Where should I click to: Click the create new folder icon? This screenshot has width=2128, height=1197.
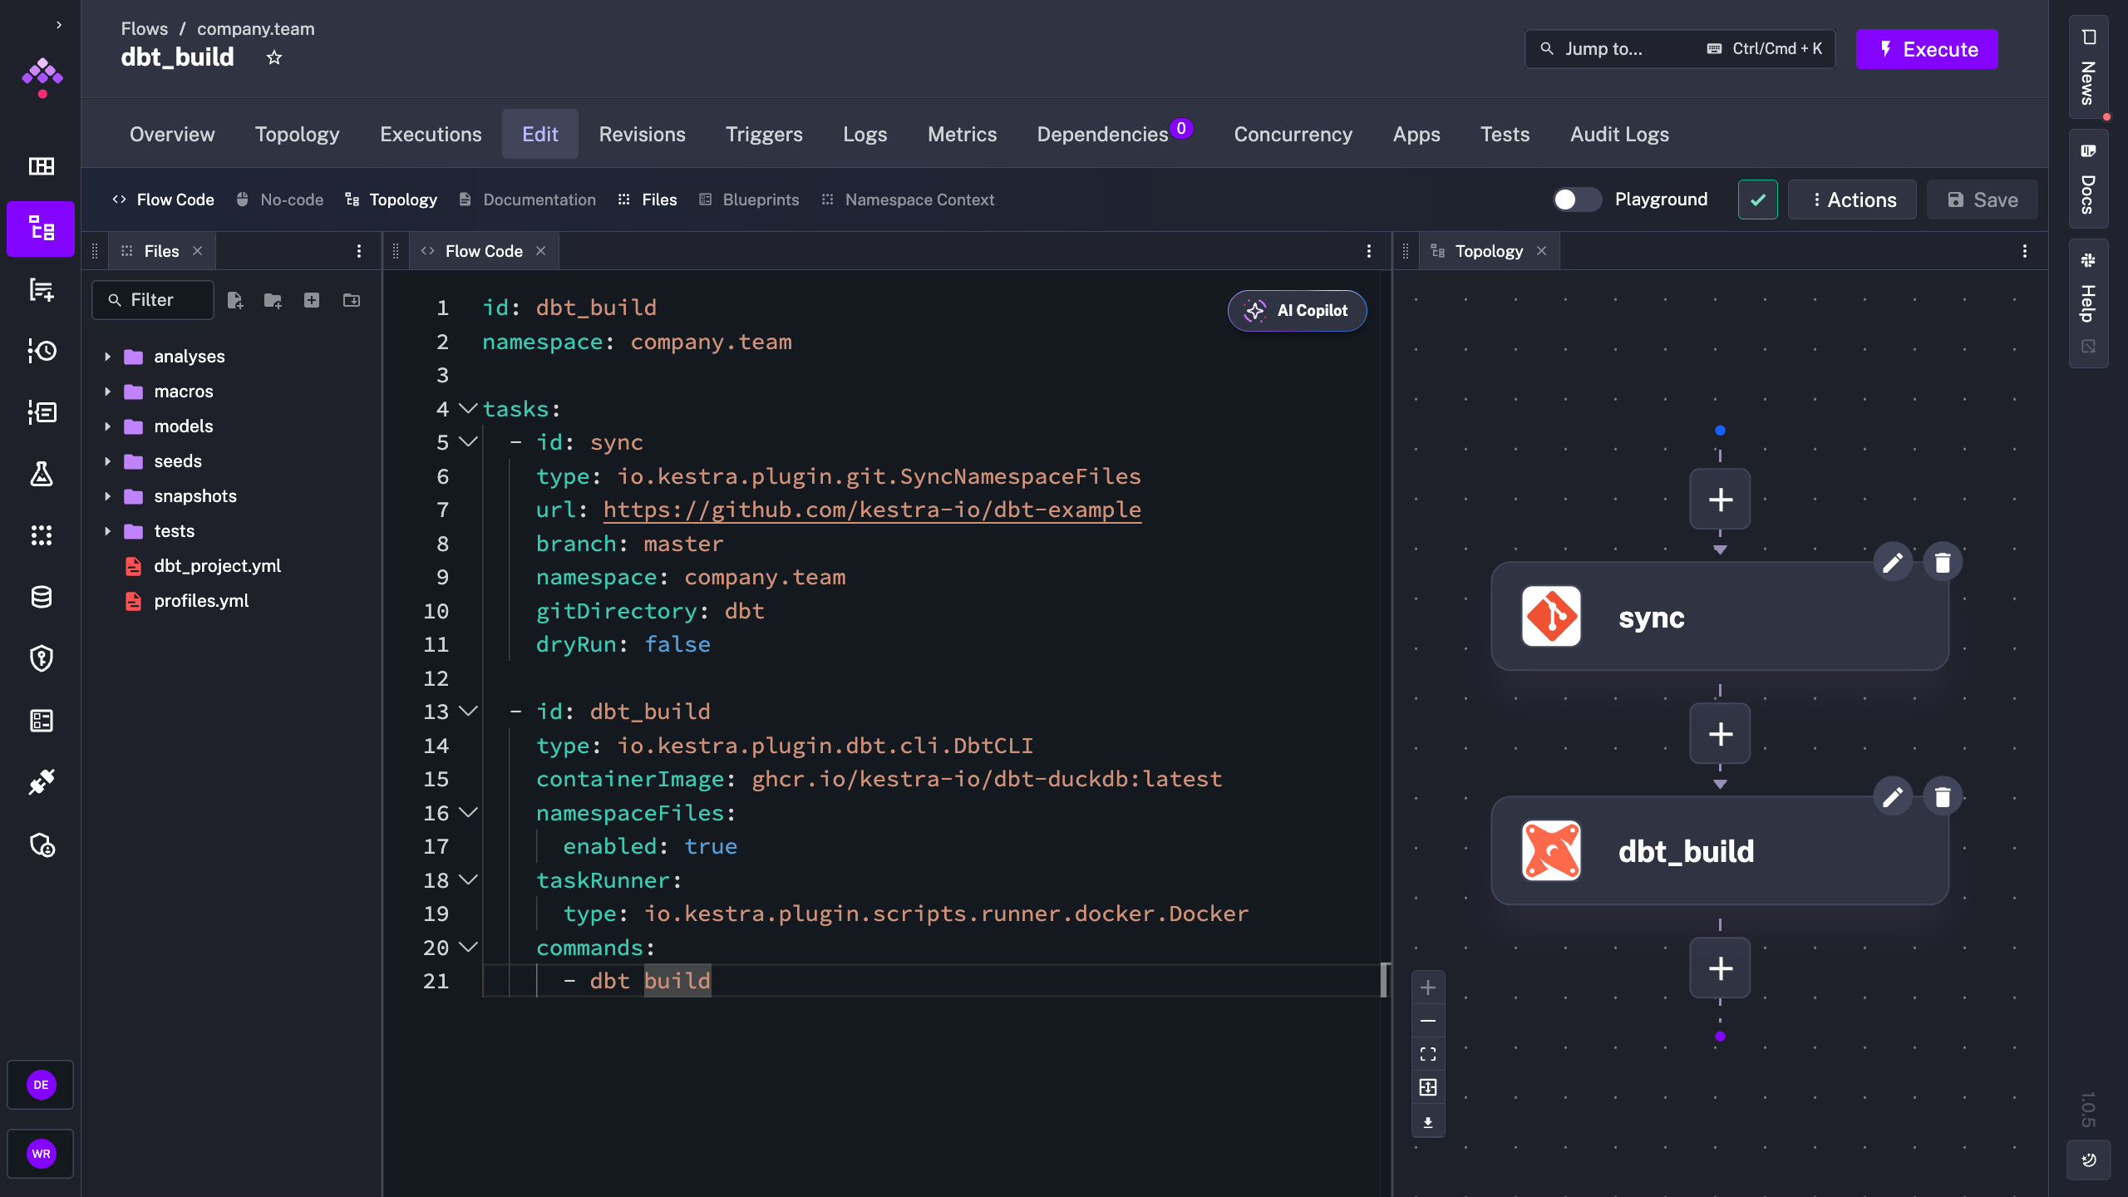[273, 300]
